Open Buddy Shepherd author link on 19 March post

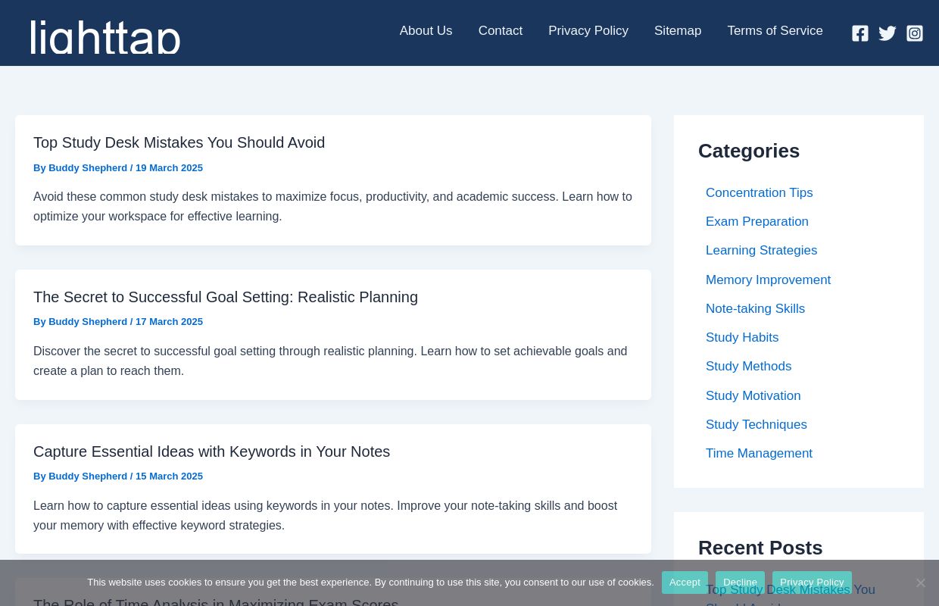[x=88, y=168]
